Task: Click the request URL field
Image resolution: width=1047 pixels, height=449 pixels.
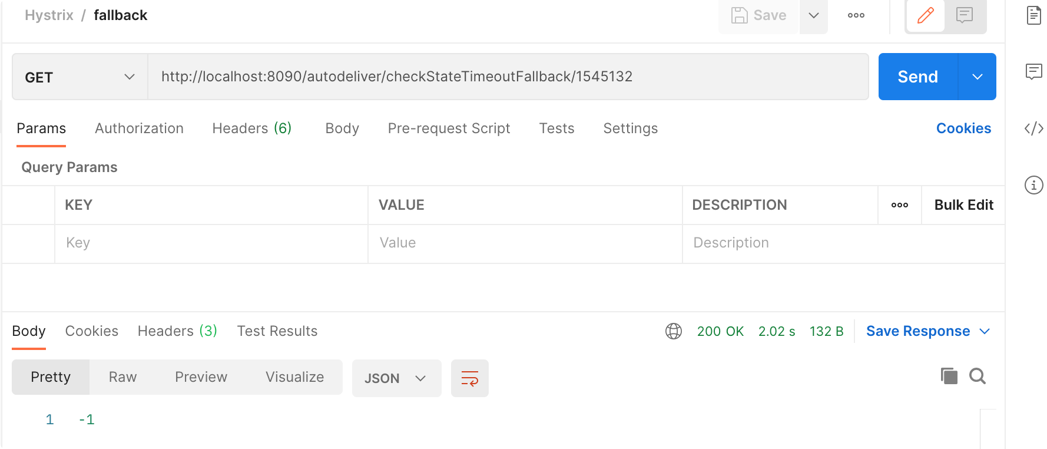Action: pyautogui.click(x=508, y=77)
